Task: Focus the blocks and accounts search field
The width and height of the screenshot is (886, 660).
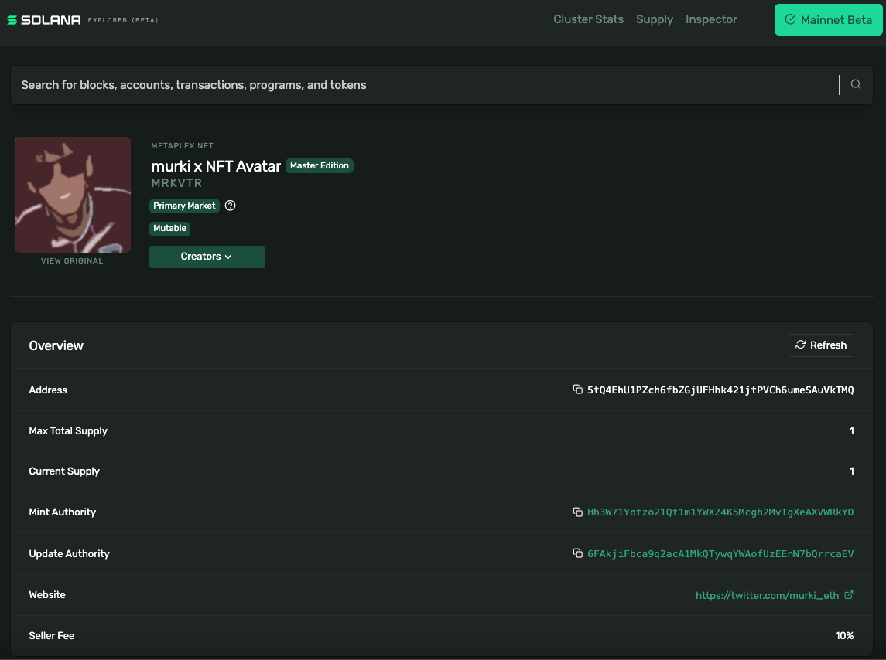Action: pyautogui.click(x=418, y=85)
